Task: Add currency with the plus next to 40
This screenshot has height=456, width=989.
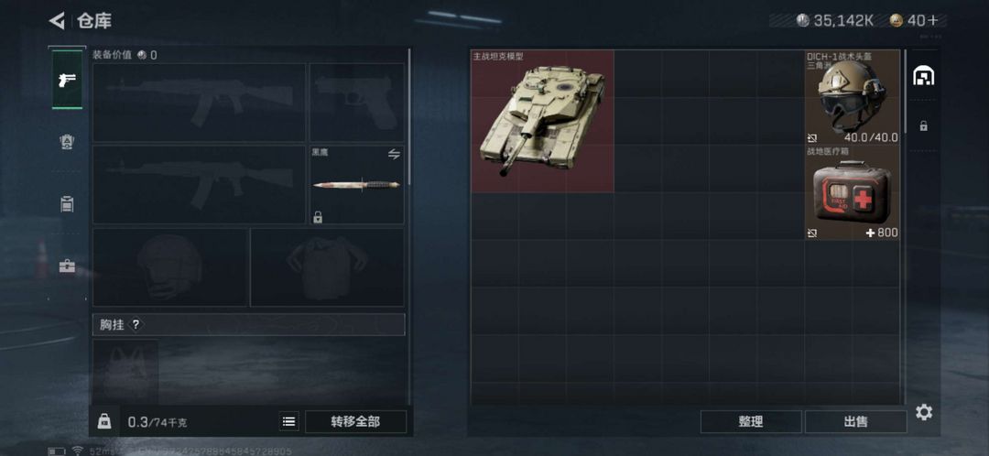Action: coord(933,21)
